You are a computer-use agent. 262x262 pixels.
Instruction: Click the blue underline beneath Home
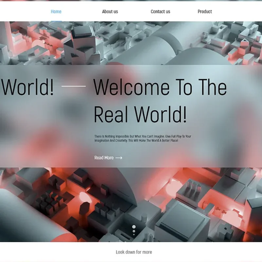tap(56, 21)
